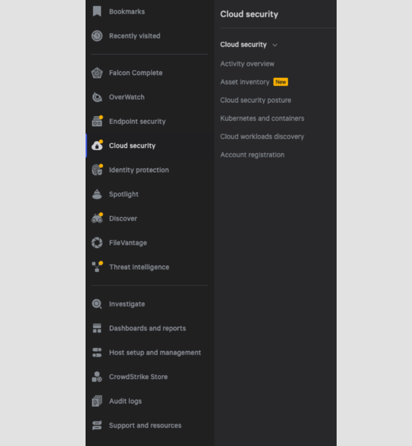Viewport: 412px width, 446px height.
Task: Click the Recently visited clock icon
Action: (x=97, y=36)
